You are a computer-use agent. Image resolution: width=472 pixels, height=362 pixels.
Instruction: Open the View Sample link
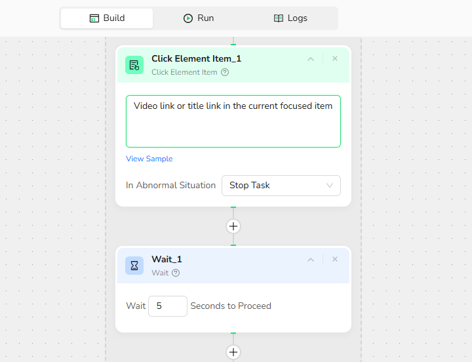(149, 159)
